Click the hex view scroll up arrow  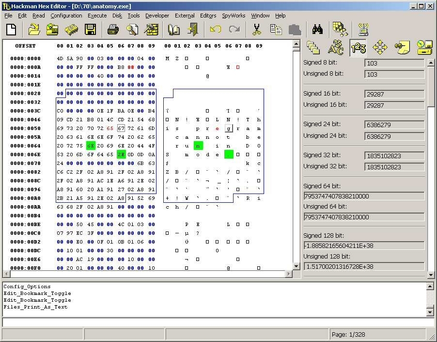[x=296, y=44]
